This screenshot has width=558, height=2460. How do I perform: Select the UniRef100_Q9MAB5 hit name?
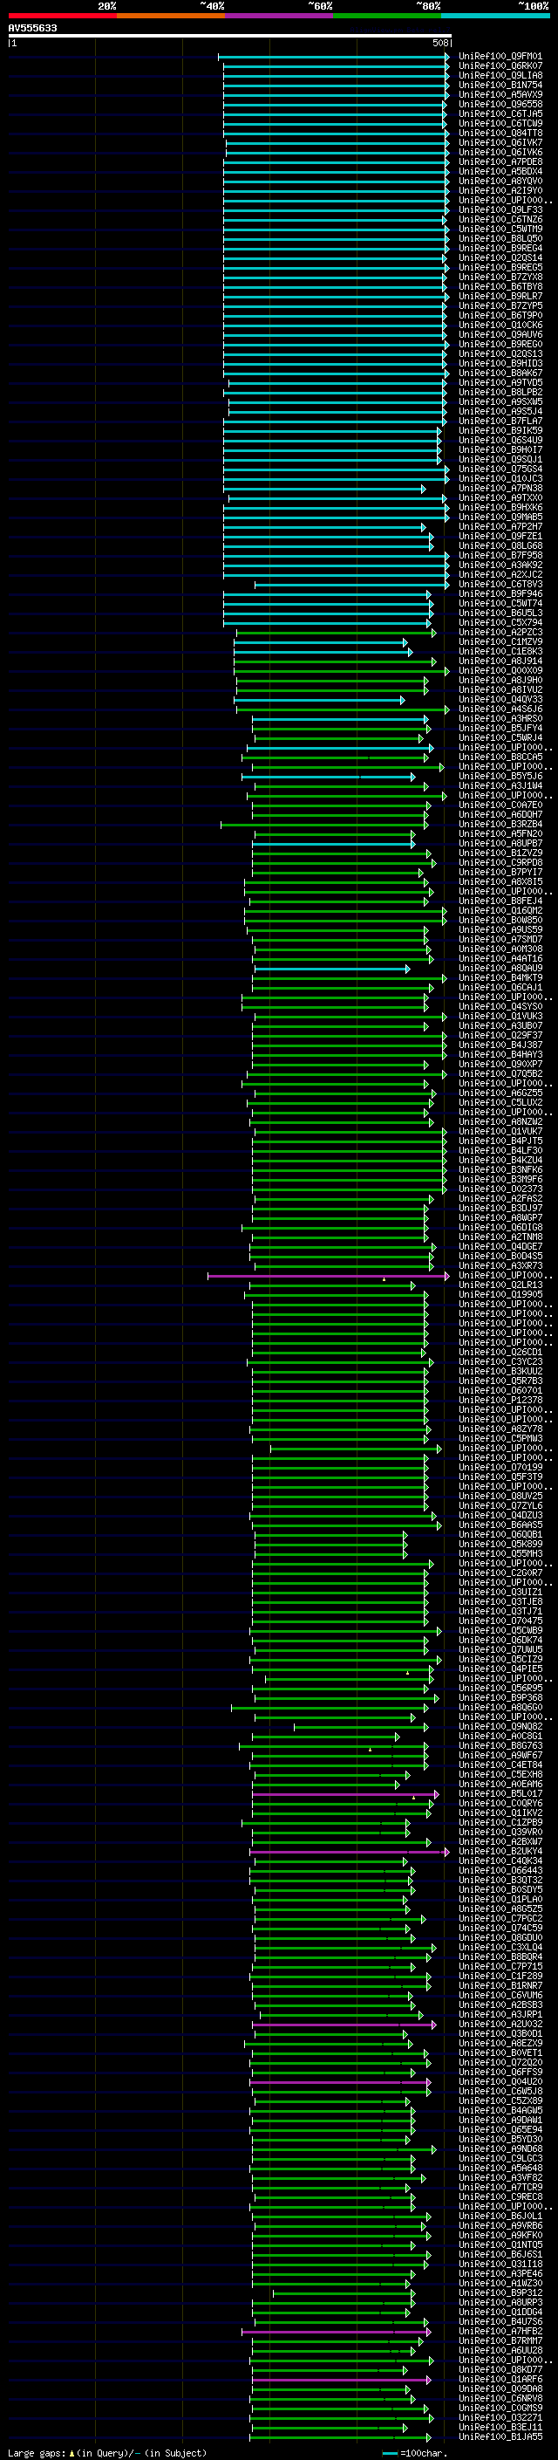[x=500, y=517]
